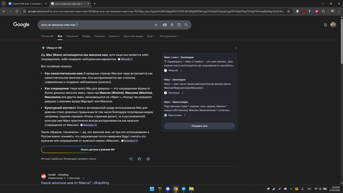Go back to previous page
The height and width of the screenshot is (193, 343).
(x=4, y=11)
